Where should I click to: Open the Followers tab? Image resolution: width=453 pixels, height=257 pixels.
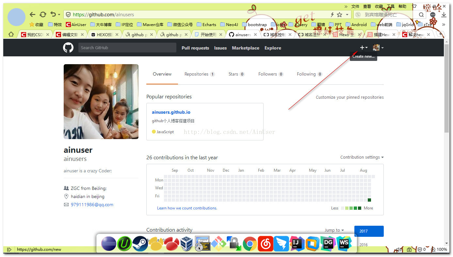tap(271, 74)
